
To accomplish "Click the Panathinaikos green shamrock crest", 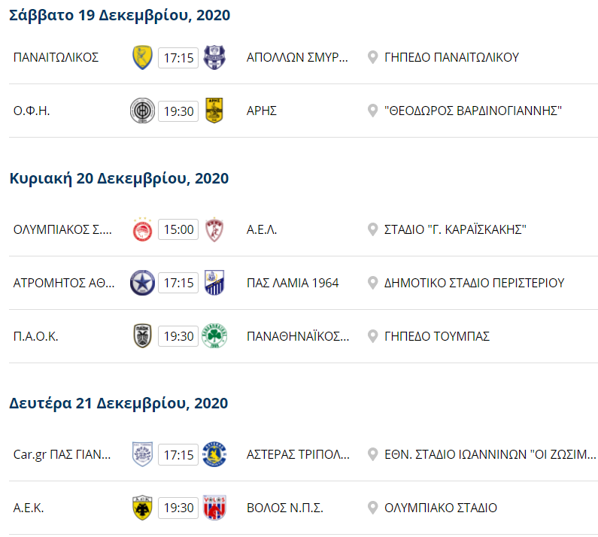I will [x=214, y=336].
